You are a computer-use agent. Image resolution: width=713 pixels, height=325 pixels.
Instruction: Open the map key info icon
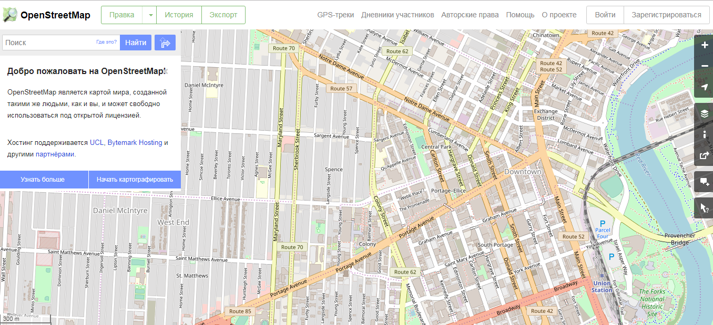tap(705, 134)
